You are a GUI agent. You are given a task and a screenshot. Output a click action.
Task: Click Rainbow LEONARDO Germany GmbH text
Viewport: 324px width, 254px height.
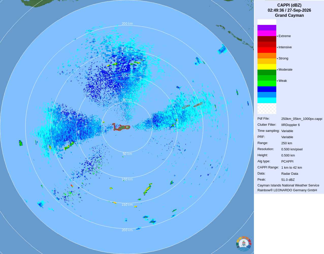pyautogui.click(x=287, y=190)
